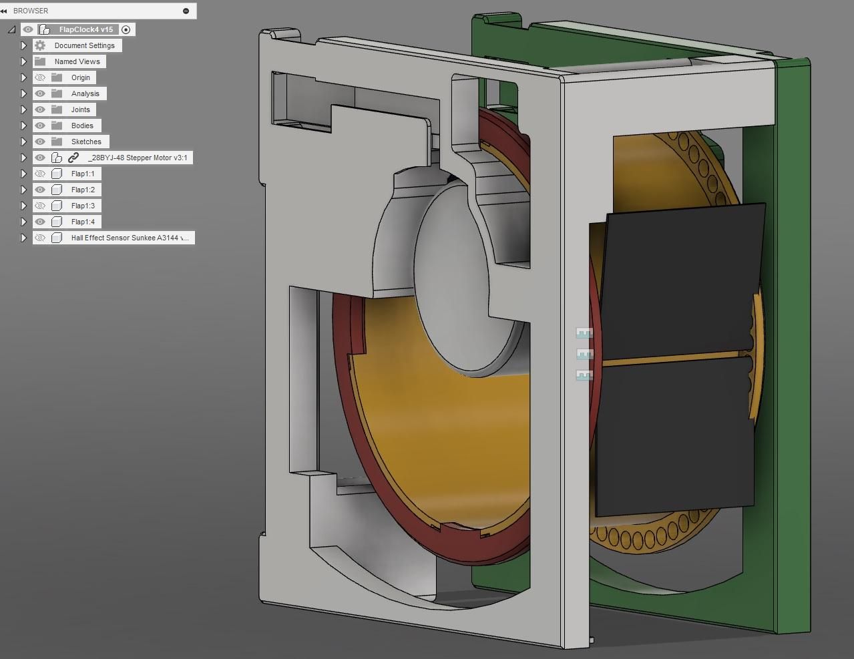Collapse the Browser panel using double-arrow icon
Screen dimensions: 854x659
(x=4, y=11)
